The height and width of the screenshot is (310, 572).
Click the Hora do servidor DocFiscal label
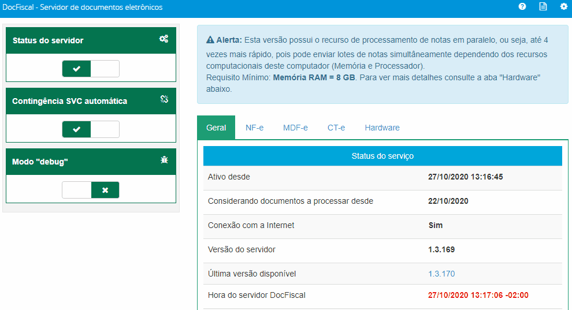pyautogui.click(x=257, y=296)
